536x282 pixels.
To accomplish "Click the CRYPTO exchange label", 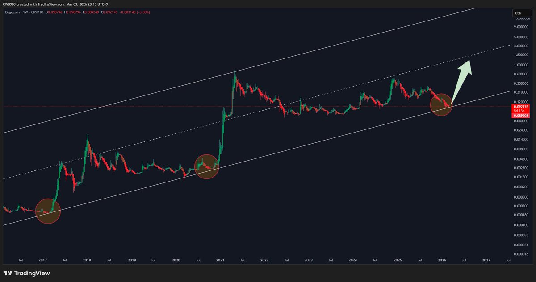I will tap(38, 12).
